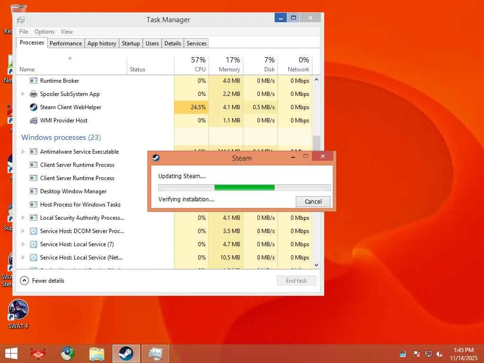Click the End task button
The height and width of the screenshot is (363, 484).
tap(296, 281)
